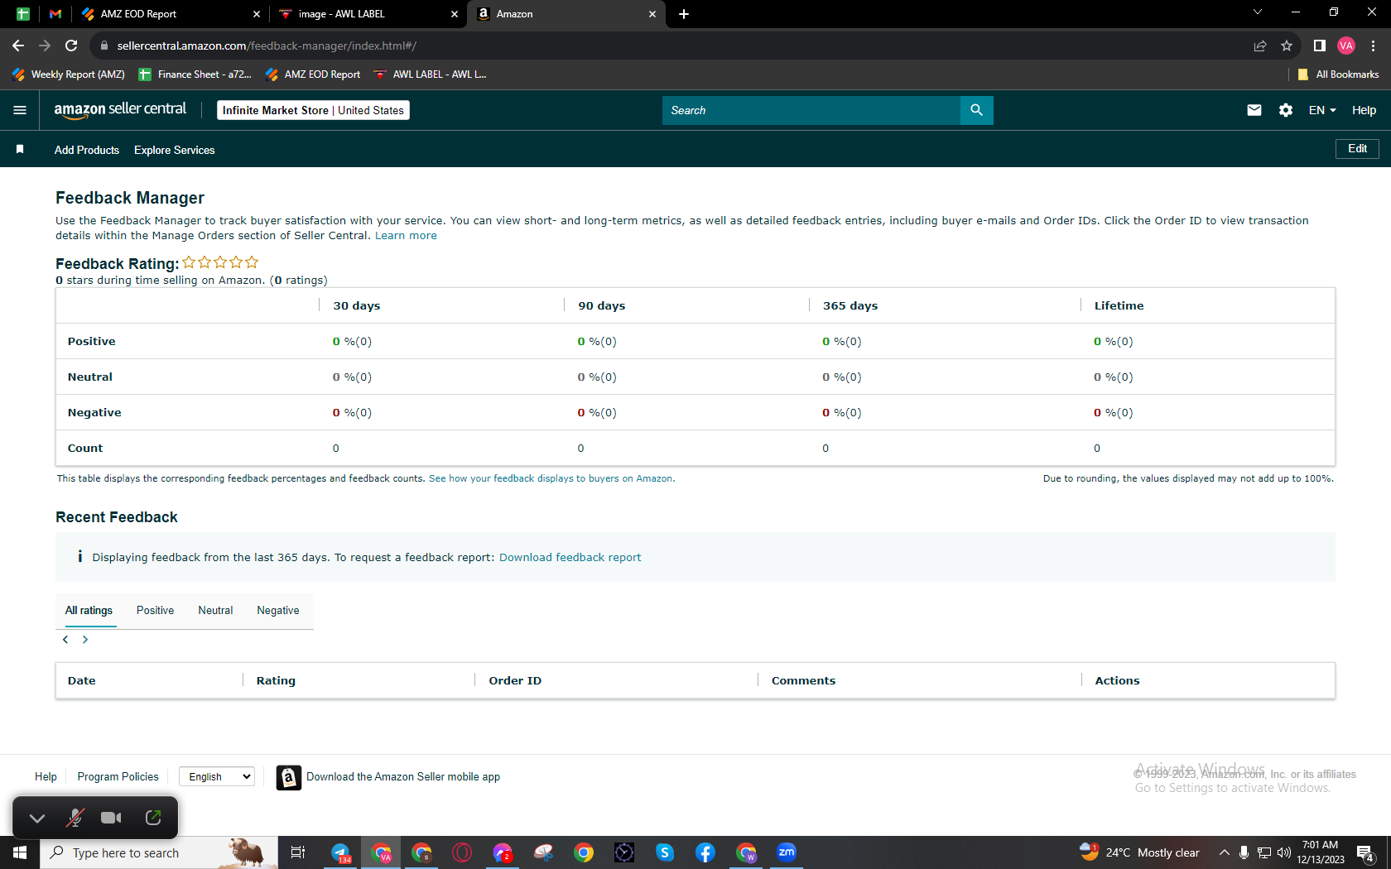Click Download feedback report link
This screenshot has width=1391, height=869.
tap(570, 558)
